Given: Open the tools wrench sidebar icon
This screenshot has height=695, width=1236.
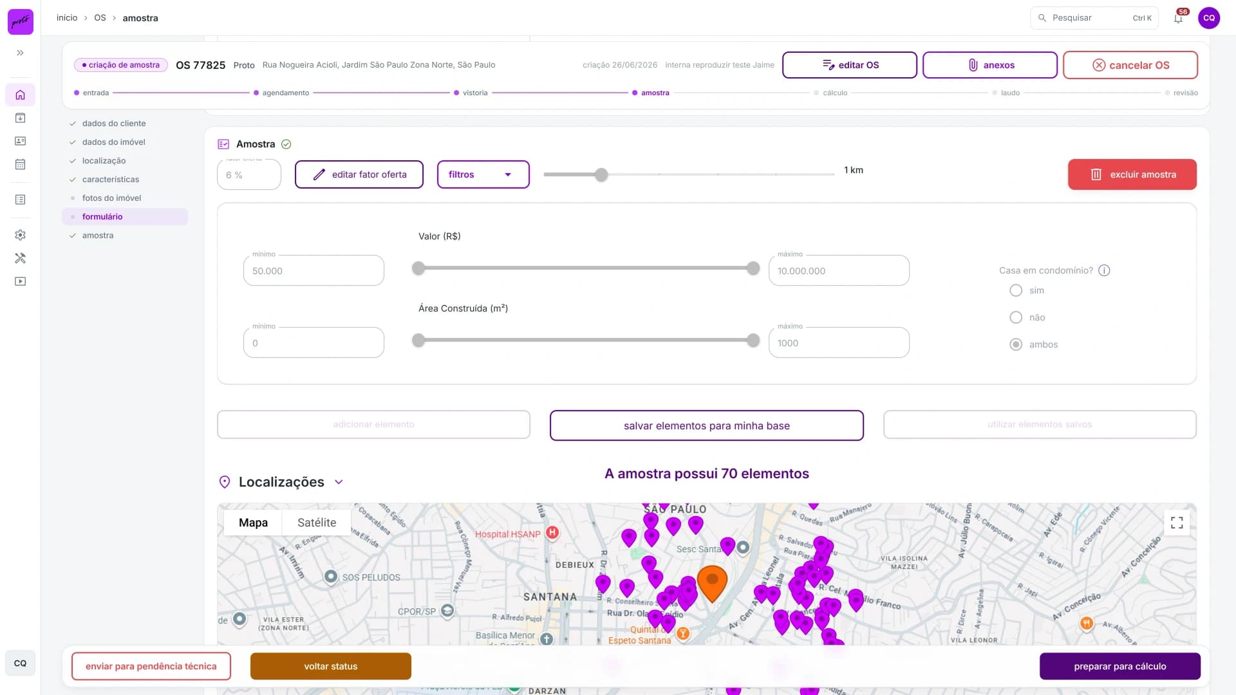Looking at the screenshot, I should (x=21, y=258).
